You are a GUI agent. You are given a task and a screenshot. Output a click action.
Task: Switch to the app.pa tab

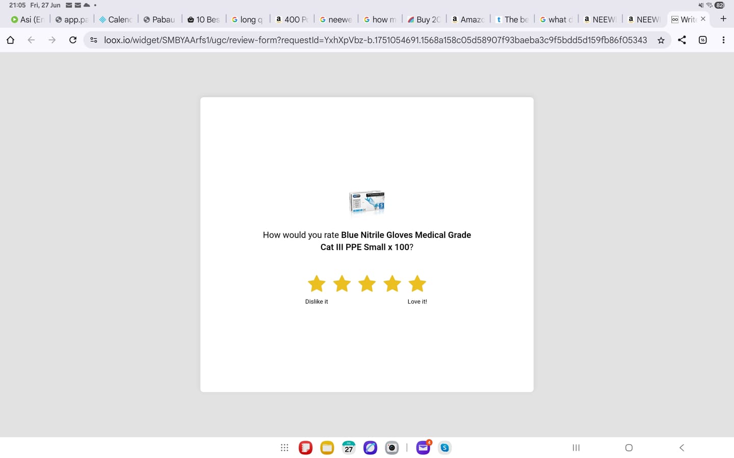(x=72, y=19)
